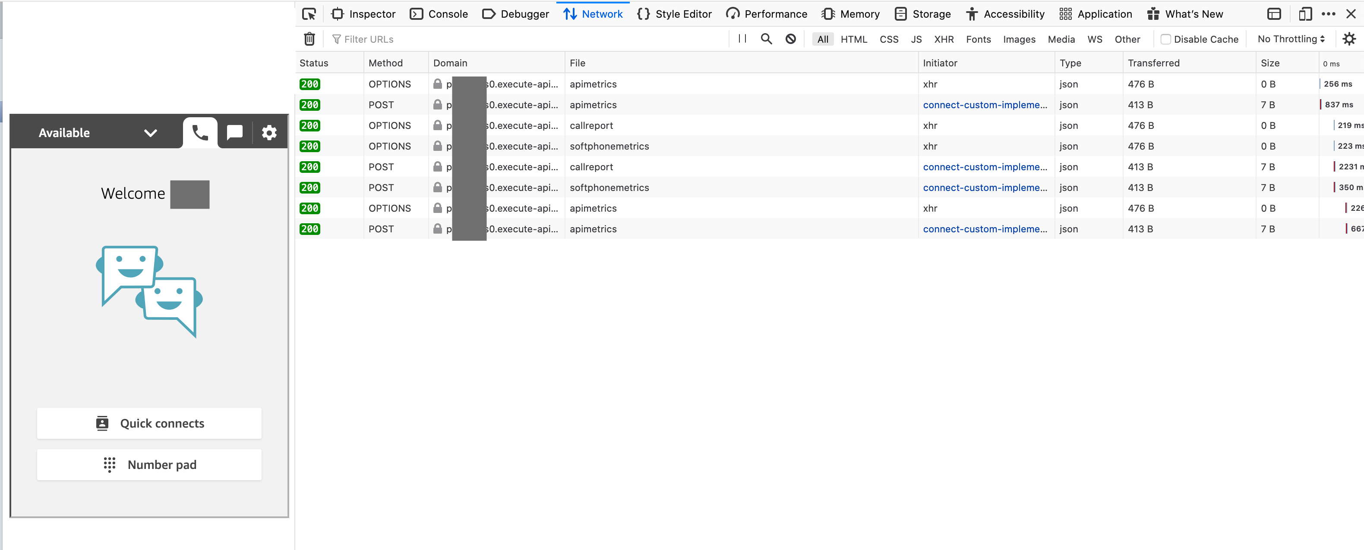Open the What's New tab
Screen dimensions: 1364x550
point(1185,14)
